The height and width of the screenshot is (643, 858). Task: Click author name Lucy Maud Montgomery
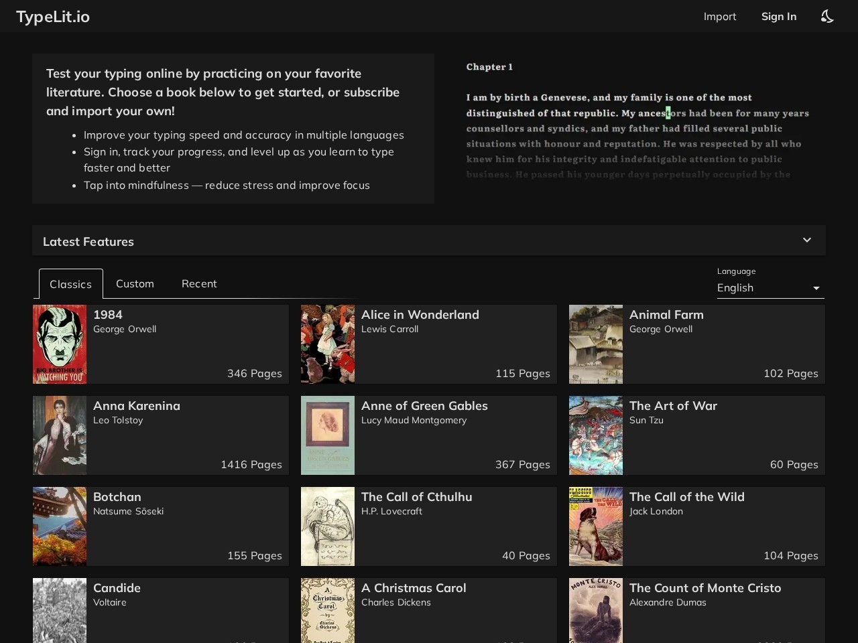(x=414, y=420)
